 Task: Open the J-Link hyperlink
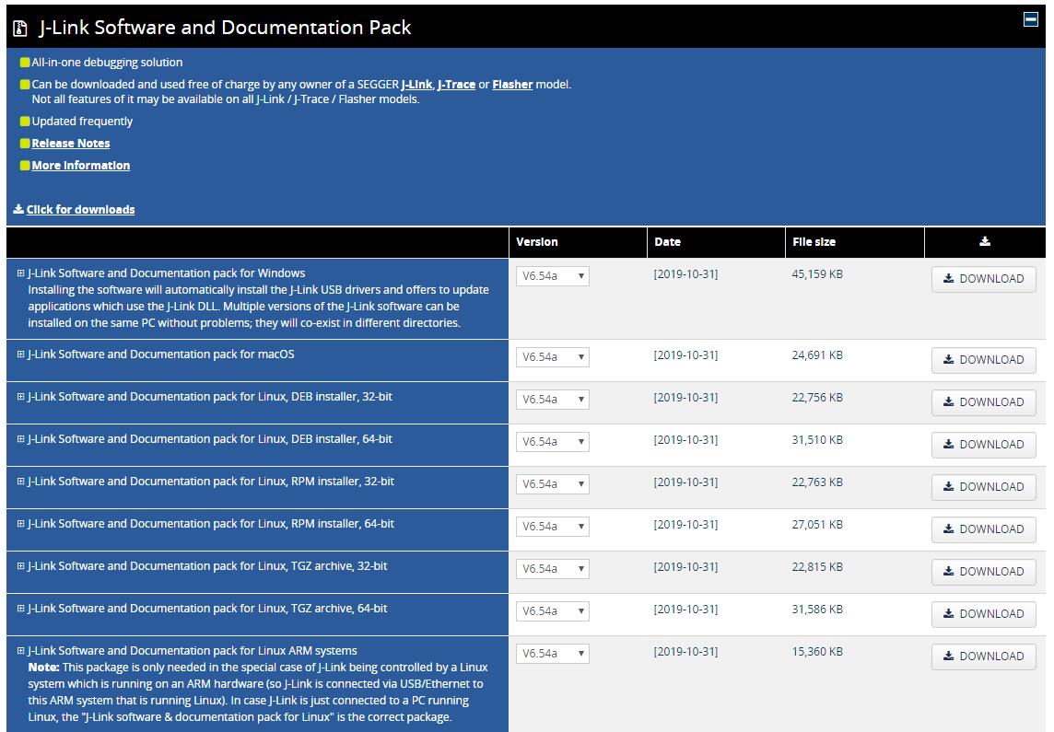pos(416,85)
